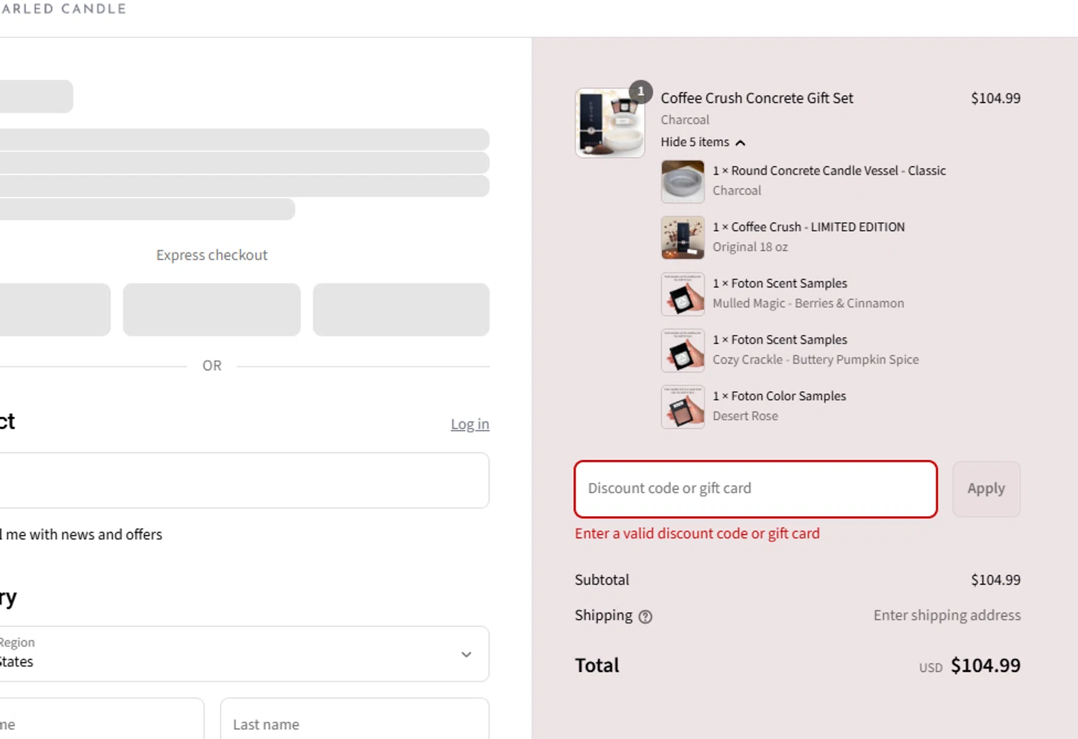Screen dimensions: 1078x739
Task: Click 'Round Concrete Candle Vessel - Classic' text
Action: (839, 171)
